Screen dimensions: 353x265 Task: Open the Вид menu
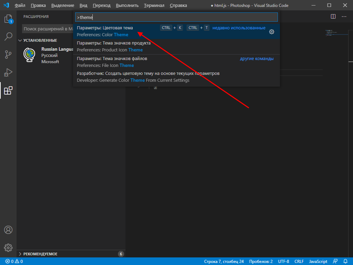83,5
